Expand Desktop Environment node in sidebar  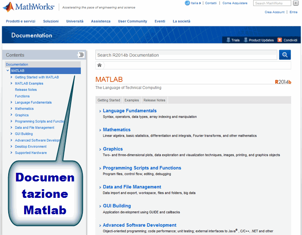point(11,146)
